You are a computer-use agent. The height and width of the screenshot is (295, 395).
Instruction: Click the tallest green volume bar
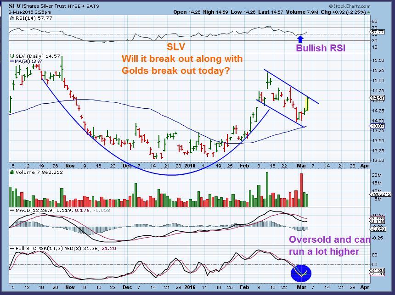tap(267, 189)
